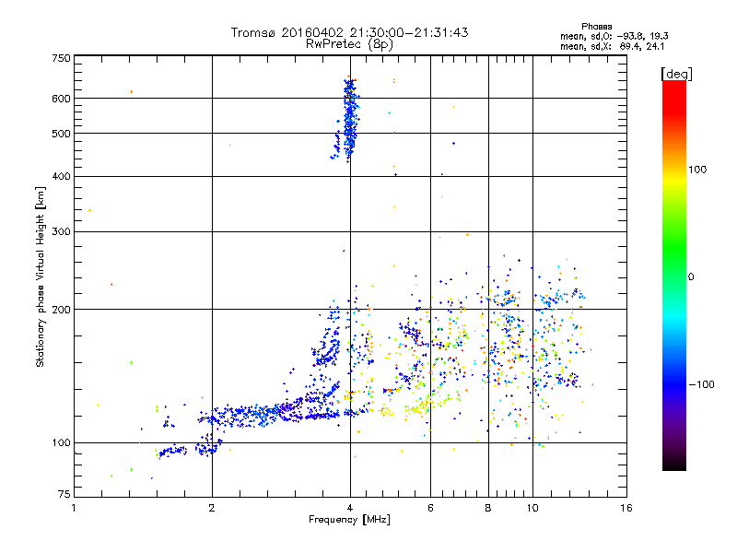Click the 'RwPretec (8p)' subtitle
737x553 pixels.
pos(349,44)
